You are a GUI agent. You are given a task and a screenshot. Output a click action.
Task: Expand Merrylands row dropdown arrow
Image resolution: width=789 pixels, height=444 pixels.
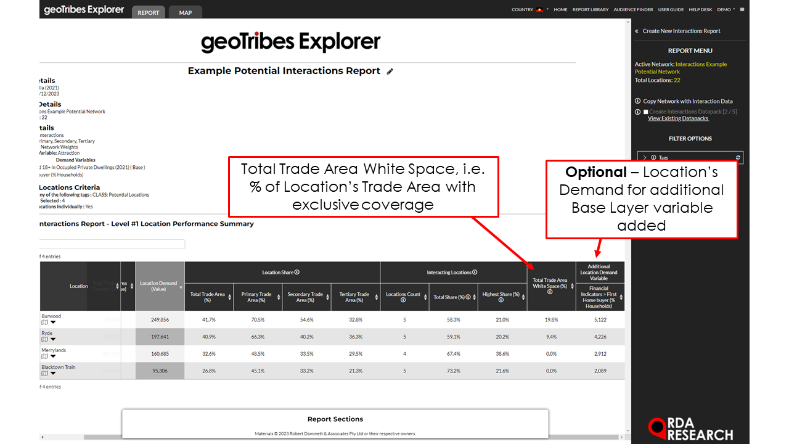(53, 356)
